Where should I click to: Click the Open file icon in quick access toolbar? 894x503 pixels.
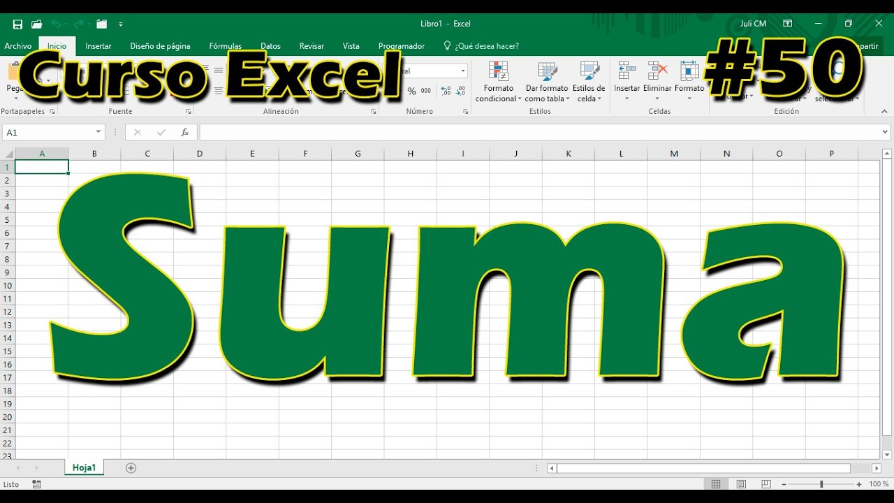coord(36,24)
